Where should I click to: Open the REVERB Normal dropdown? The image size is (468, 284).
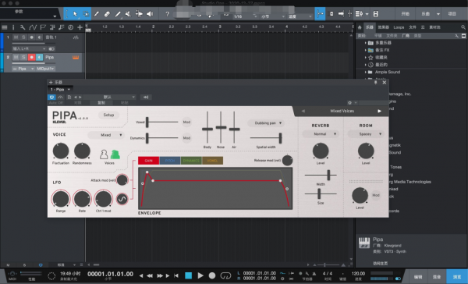[321, 134]
